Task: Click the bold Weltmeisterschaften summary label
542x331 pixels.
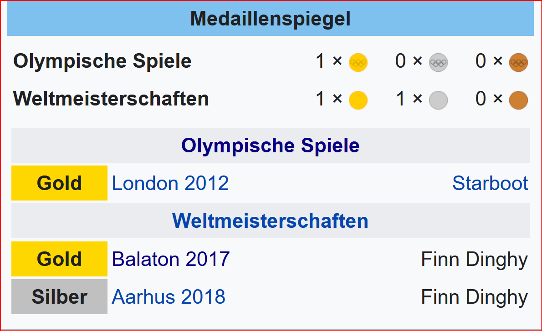Action: coord(111,99)
